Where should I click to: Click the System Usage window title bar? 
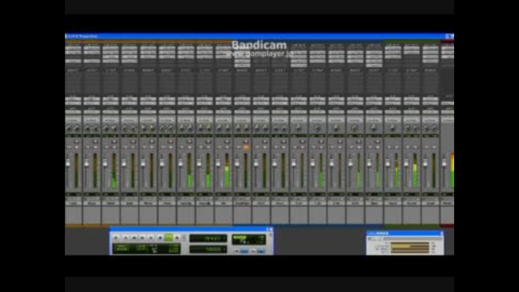pyautogui.click(x=405, y=234)
